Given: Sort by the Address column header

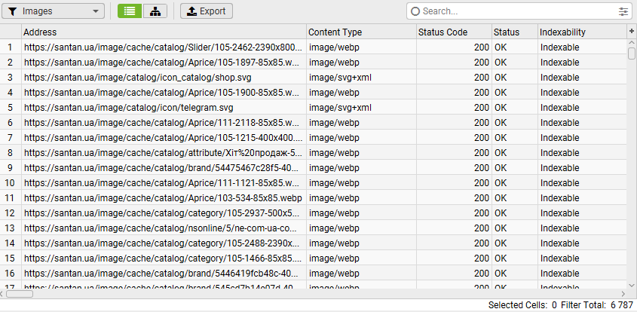Looking at the screenshot, I should click(x=164, y=32).
